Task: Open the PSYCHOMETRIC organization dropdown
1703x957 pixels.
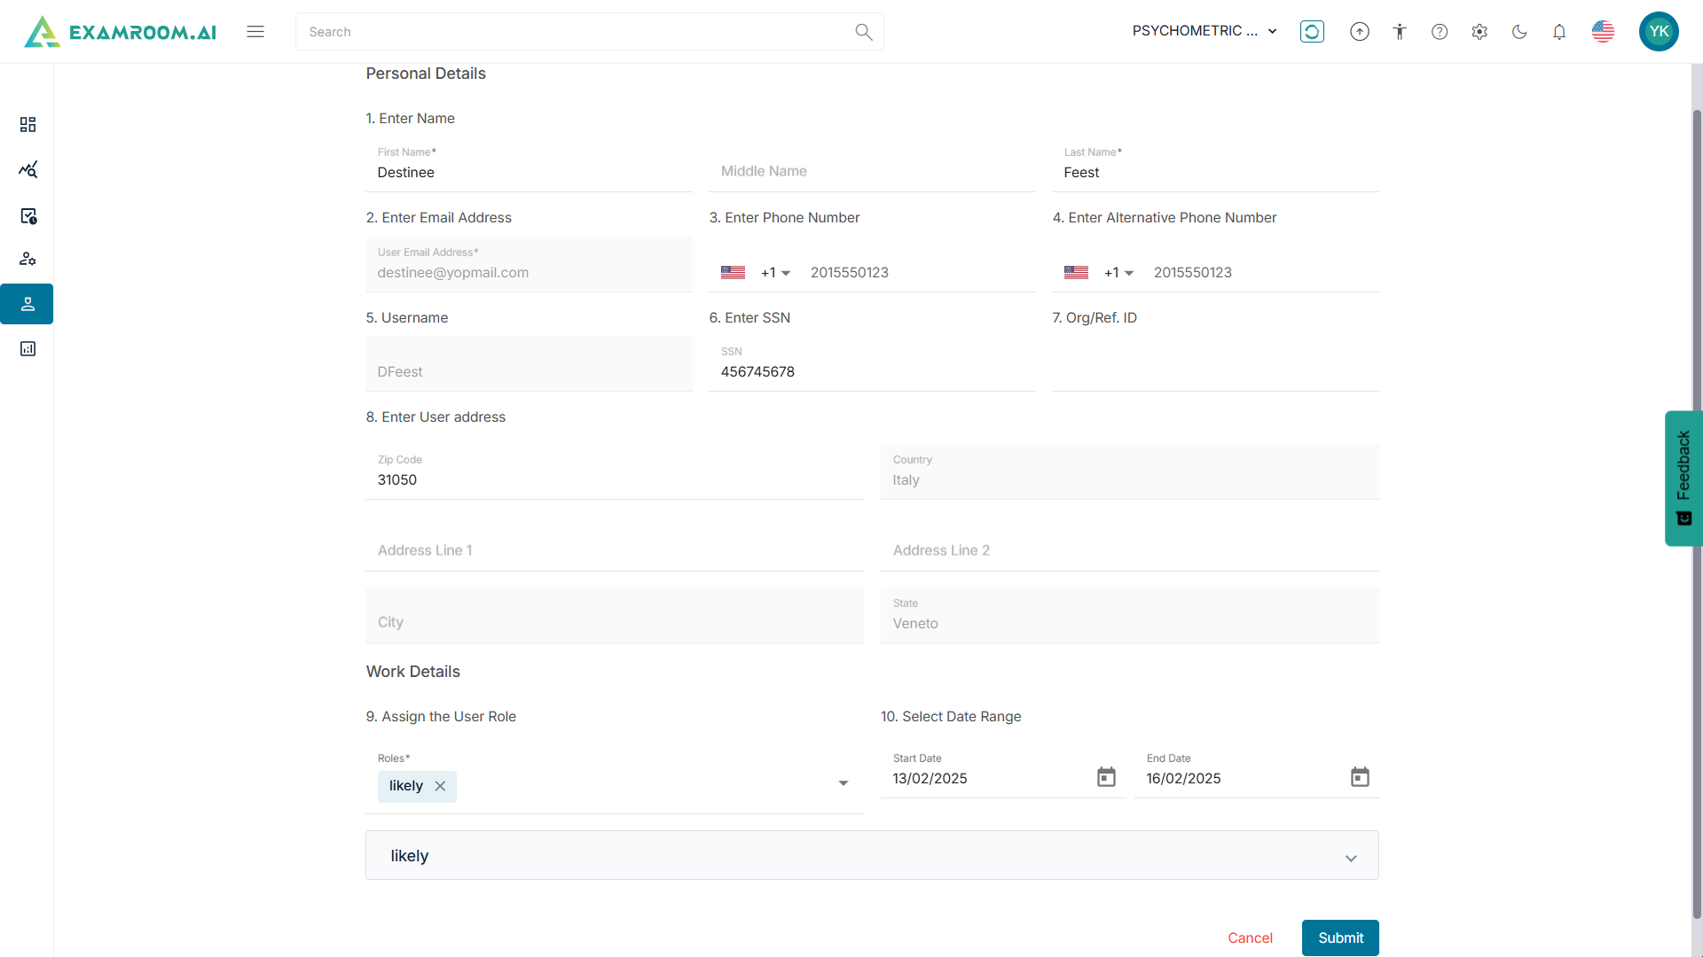Action: click(x=1205, y=31)
